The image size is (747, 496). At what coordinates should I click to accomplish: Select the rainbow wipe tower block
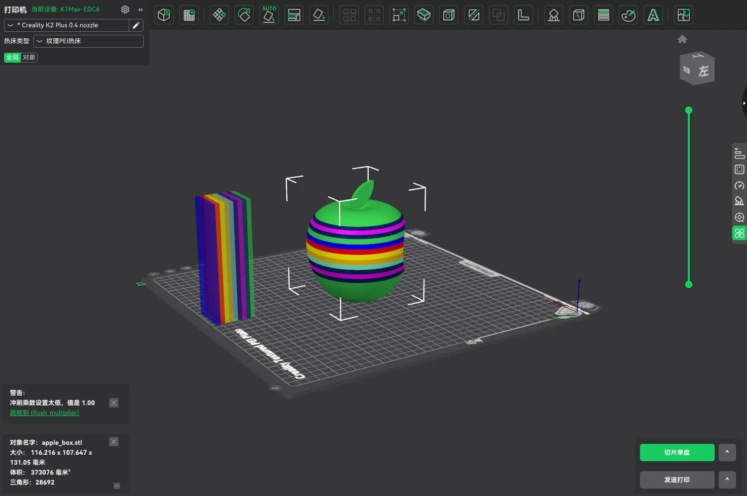pyautogui.click(x=225, y=257)
